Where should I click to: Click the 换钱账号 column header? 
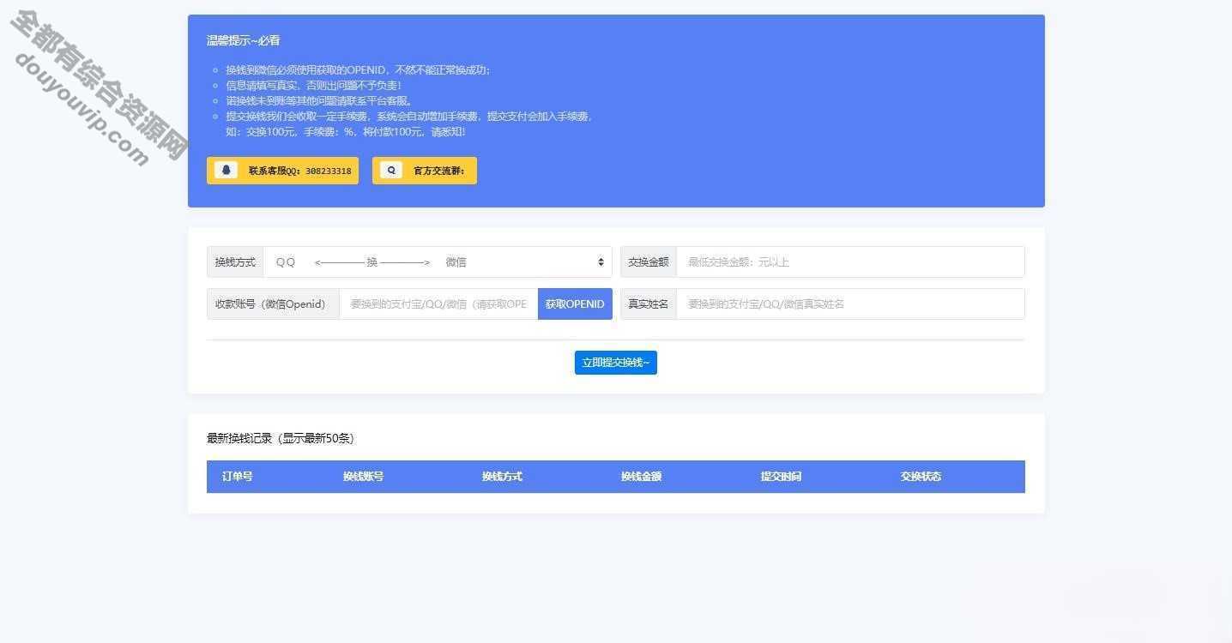[363, 477]
